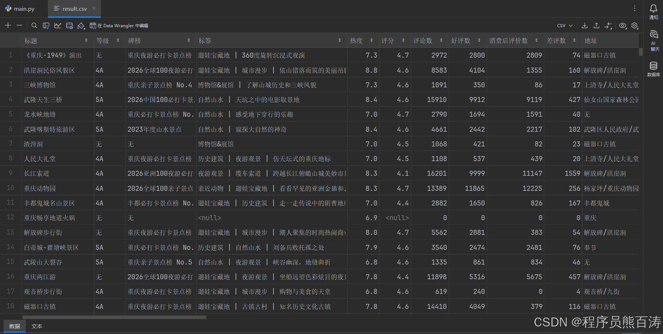663x334 pixels.
Task: Toggle the eye view-options icon
Action: [623, 26]
